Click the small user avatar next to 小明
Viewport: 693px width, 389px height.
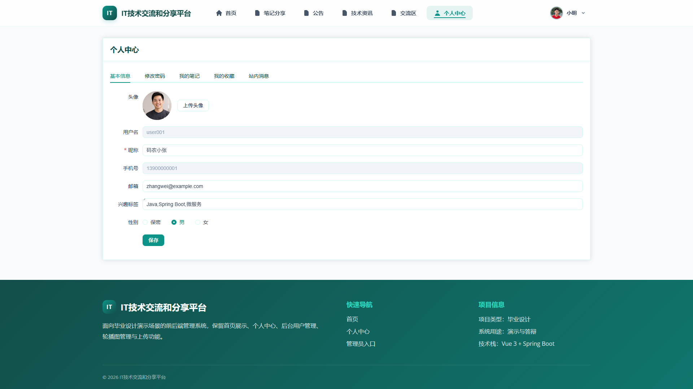click(x=557, y=13)
